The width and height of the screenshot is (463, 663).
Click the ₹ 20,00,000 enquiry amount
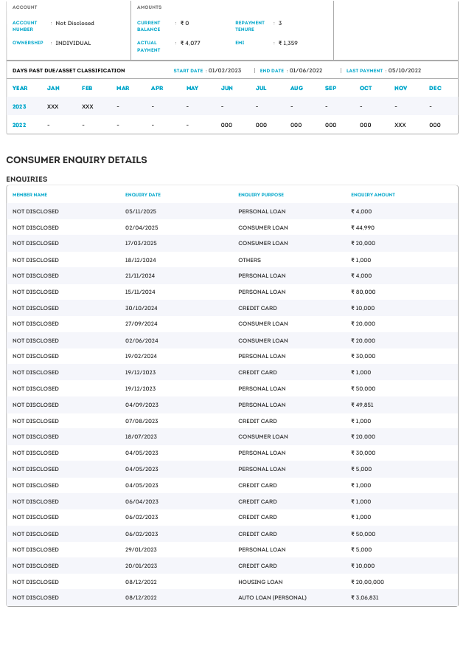click(x=367, y=582)
